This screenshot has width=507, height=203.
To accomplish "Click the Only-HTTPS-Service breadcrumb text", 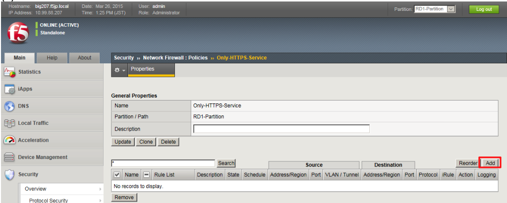I will tap(241, 58).
